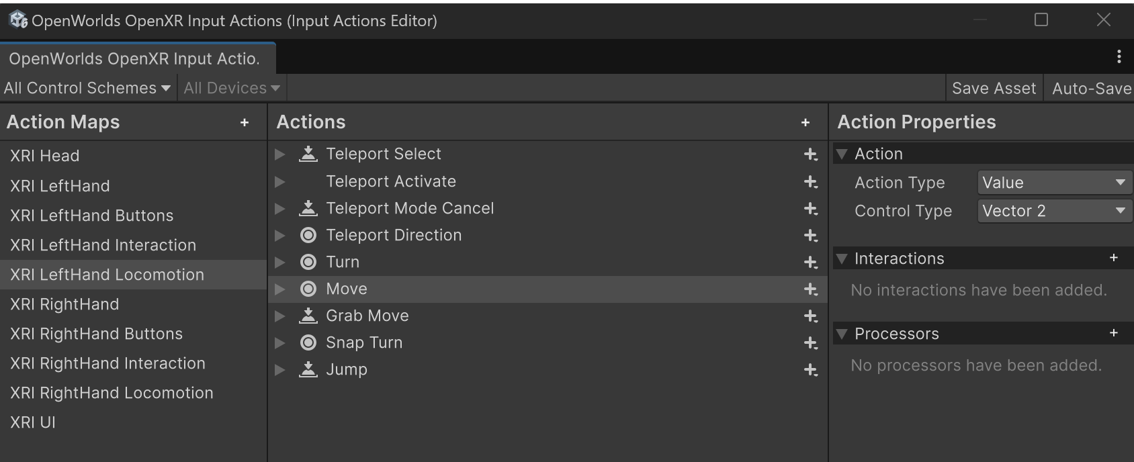The width and height of the screenshot is (1134, 462).
Task: Click the Save Asset button
Action: [x=994, y=89]
